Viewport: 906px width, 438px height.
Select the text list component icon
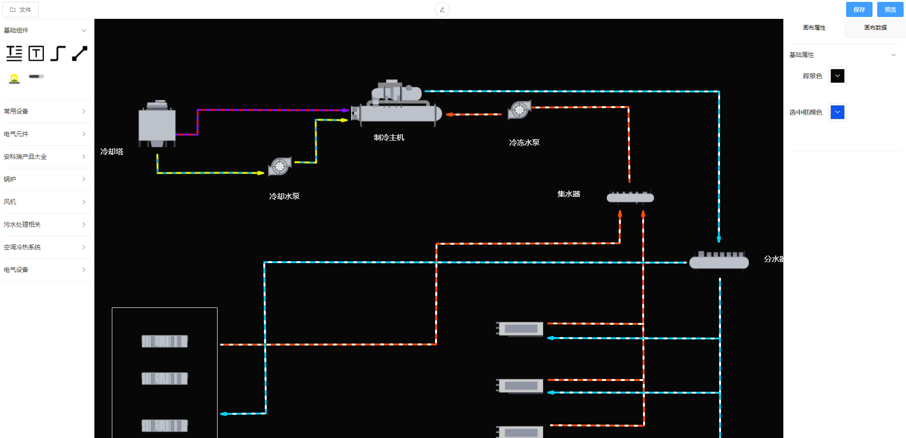click(14, 54)
